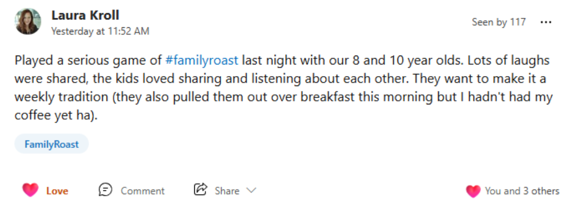Select the FamilyRoast topic pill

(51, 144)
